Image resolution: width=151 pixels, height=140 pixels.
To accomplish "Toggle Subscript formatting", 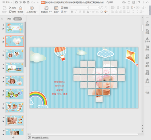I will click(97, 12).
